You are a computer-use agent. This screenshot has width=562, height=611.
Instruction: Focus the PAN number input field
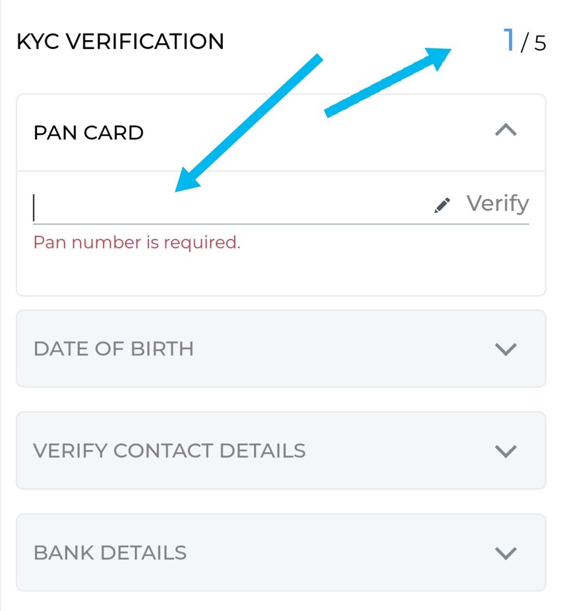point(229,207)
